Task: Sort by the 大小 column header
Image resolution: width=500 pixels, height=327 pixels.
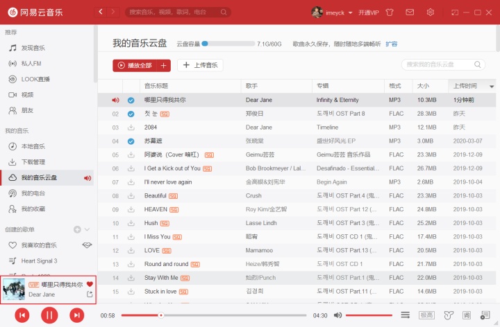Action: 431,86
